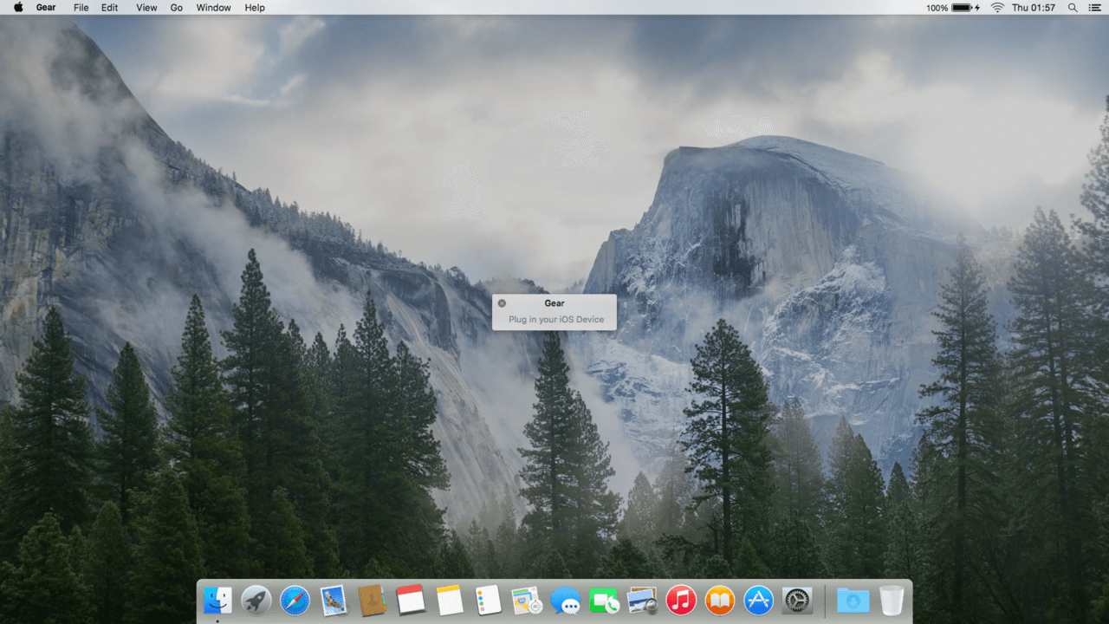
Task: Open Safari browser in the dock
Action: coord(295,600)
